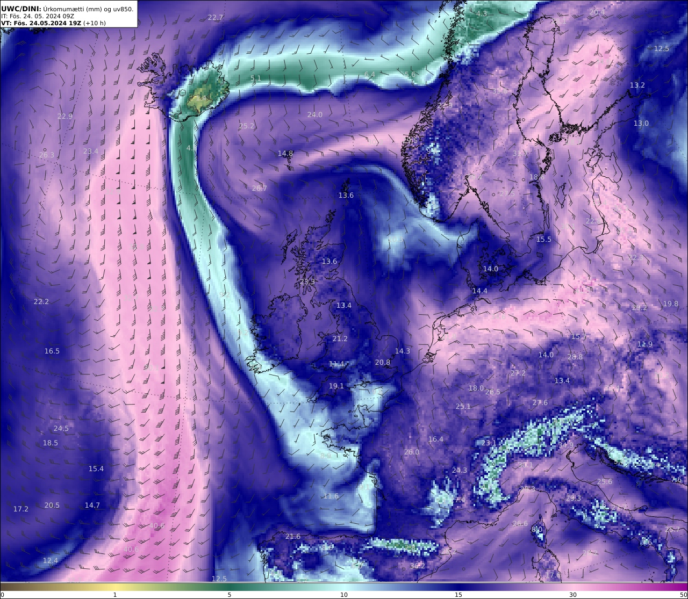Select the value 29.2 label
The image size is (688, 599).
point(640,307)
